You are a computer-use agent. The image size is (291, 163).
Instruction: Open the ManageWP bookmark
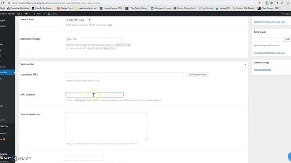coord(223,8)
